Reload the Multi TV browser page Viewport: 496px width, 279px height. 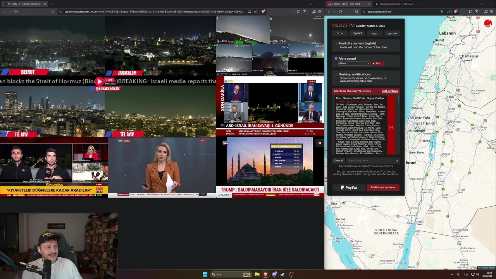click(x=16, y=12)
